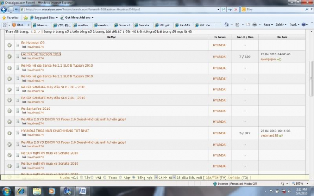
Task: Go to results page 2 link
Action: pos(35,31)
